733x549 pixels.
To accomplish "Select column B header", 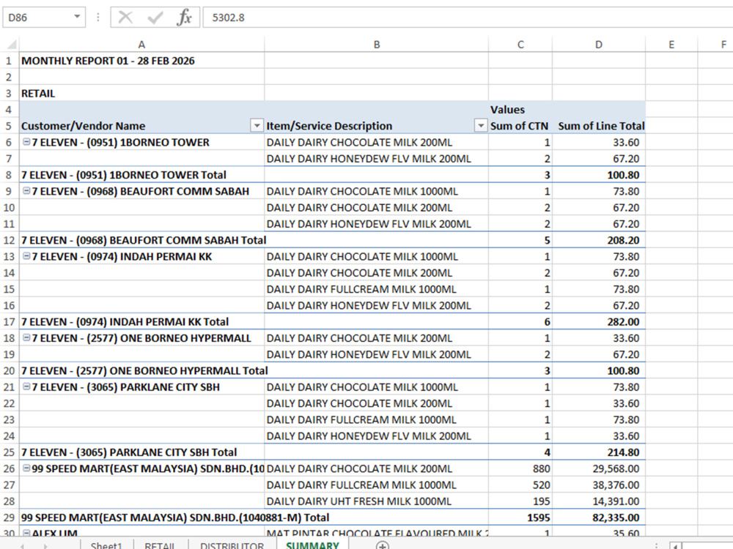I will (377, 45).
